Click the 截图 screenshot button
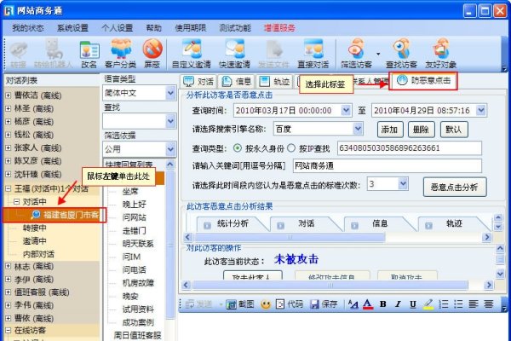 (x=240, y=303)
